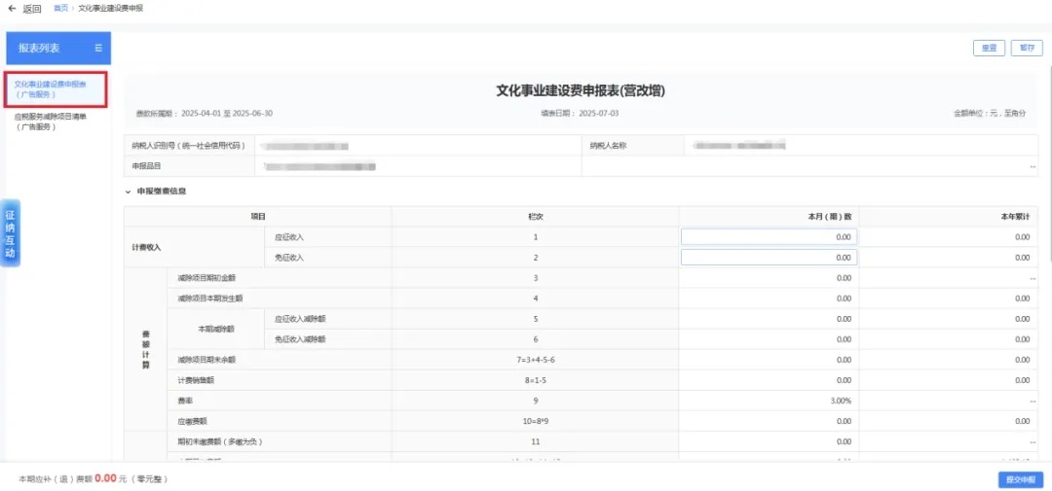The width and height of the screenshot is (1052, 491).
Task: Go to 首页 in the breadcrumb
Action: [60, 8]
